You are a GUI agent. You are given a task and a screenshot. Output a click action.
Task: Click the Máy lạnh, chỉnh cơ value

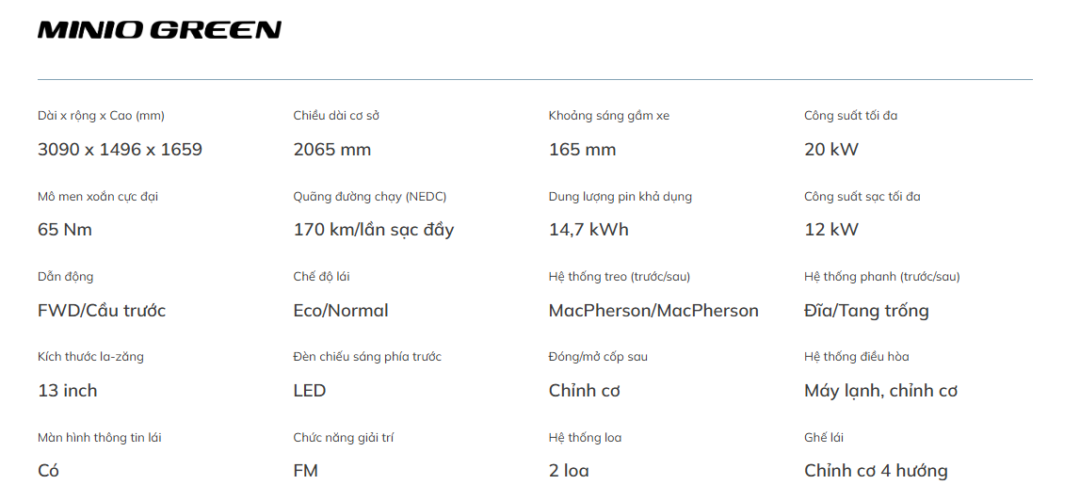pyautogui.click(x=881, y=391)
